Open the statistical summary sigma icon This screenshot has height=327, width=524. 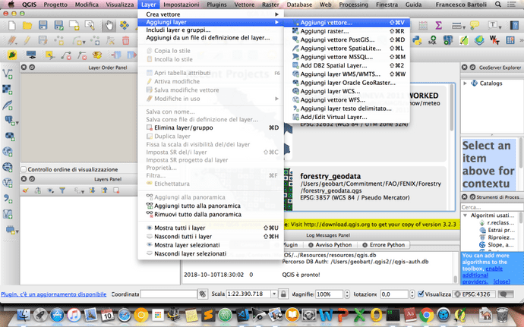coord(438,25)
